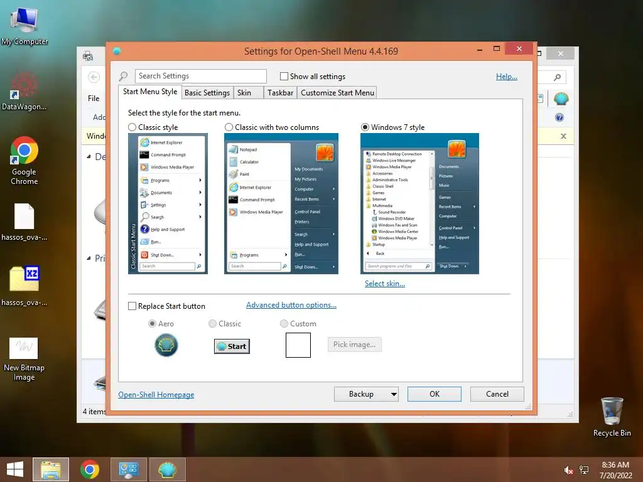Switch to Basic Settings tab
643x482 pixels.
pos(207,93)
